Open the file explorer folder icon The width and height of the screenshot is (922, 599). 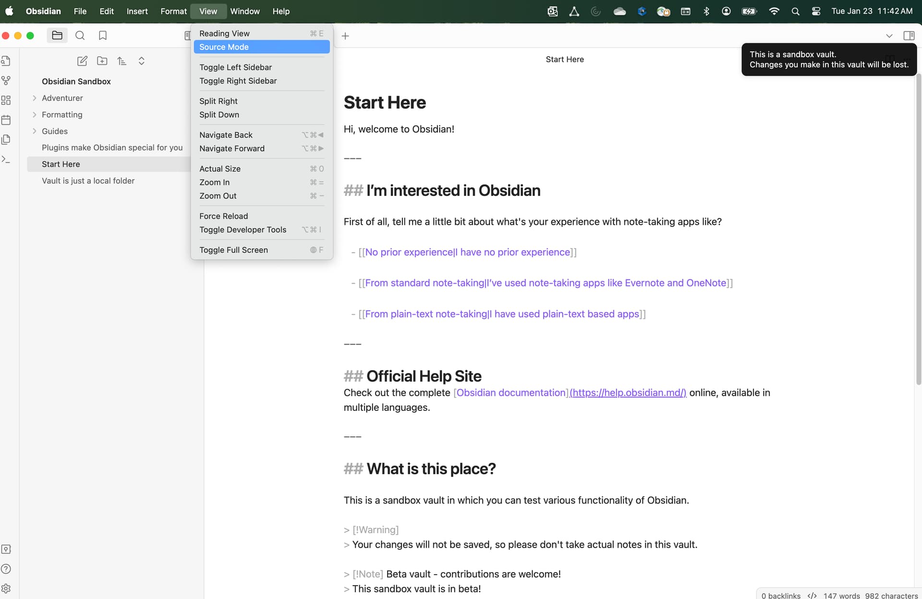[x=57, y=36]
